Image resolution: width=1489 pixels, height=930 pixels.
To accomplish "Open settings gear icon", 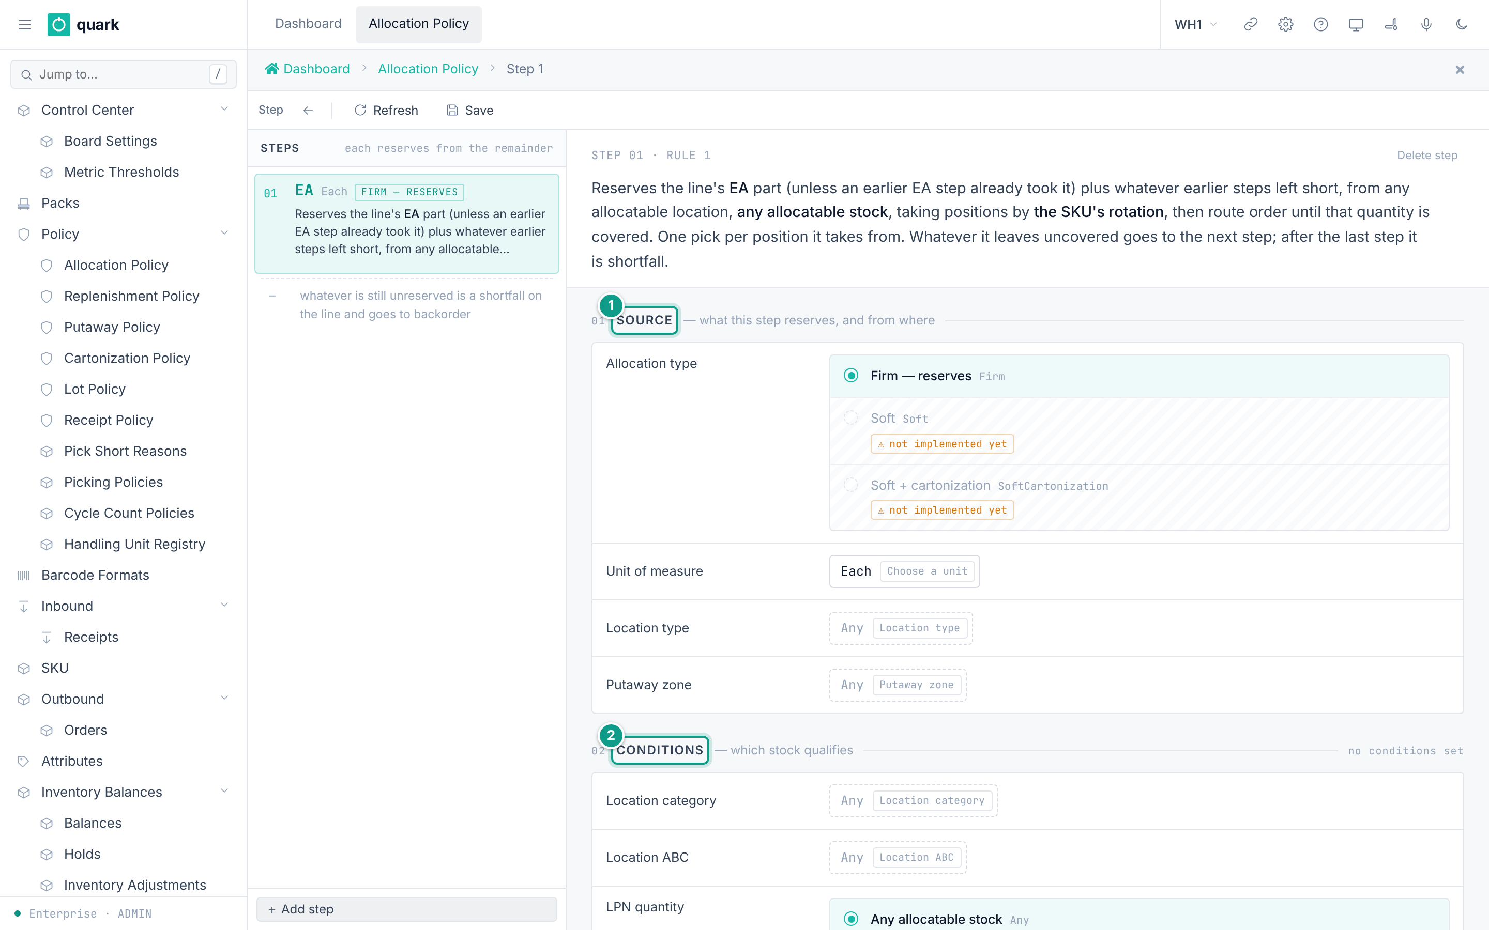I will coord(1285,25).
